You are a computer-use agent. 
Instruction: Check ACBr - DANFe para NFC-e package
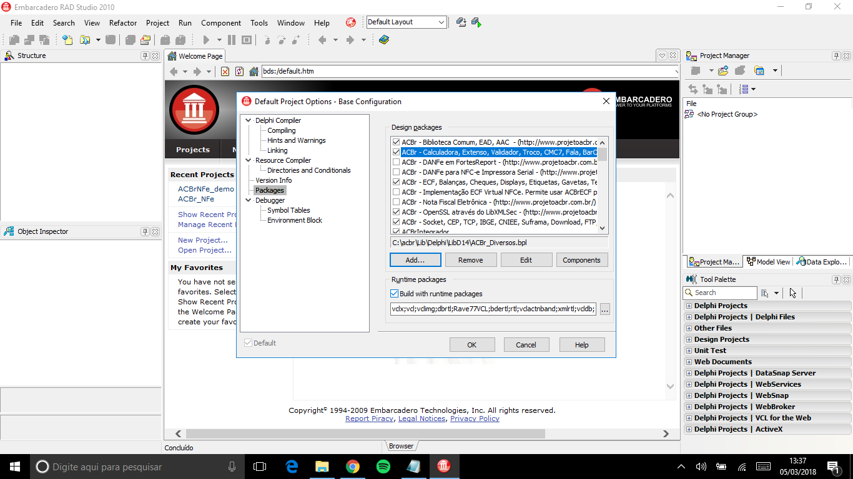(396, 172)
